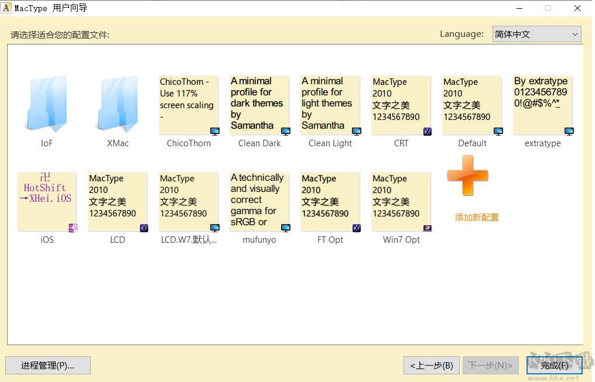Viewport: 595px width, 382px height.
Task: Click the Clean Dark name label
Action: coord(259,143)
